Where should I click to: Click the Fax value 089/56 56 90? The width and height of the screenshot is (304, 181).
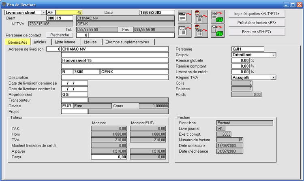pos(154,30)
